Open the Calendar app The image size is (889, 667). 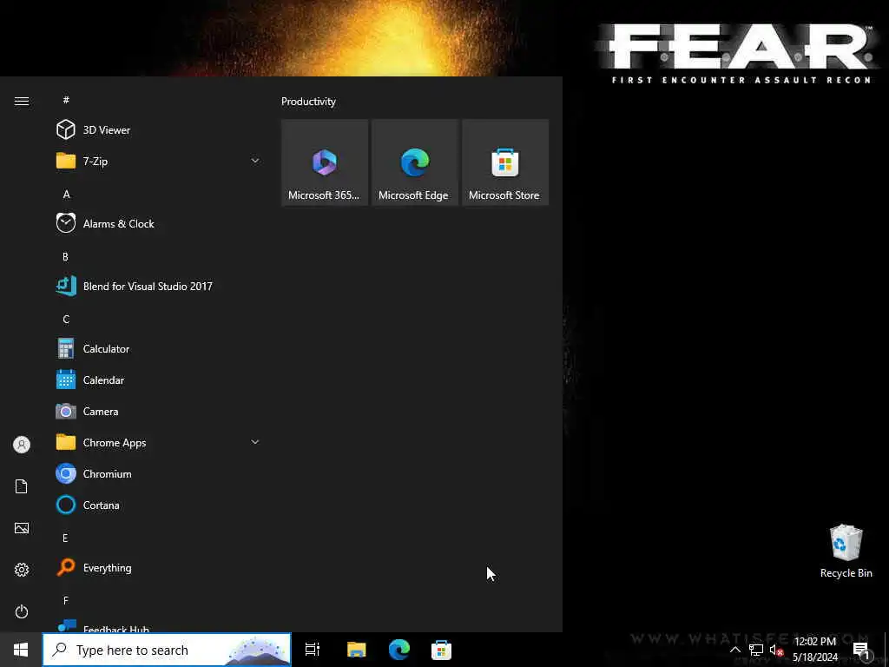point(158,380)
